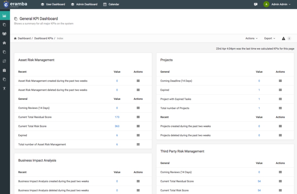
Task: Open value 0 for Business Impact Analysis created row
Action: [117, 181]
